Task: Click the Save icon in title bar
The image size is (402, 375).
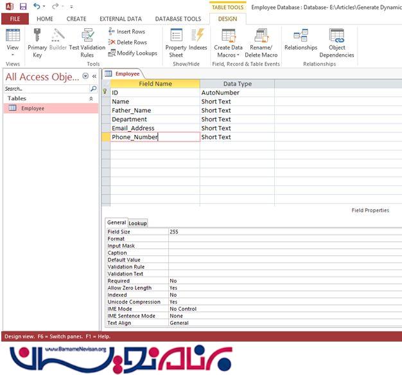Action: (22, 6)
